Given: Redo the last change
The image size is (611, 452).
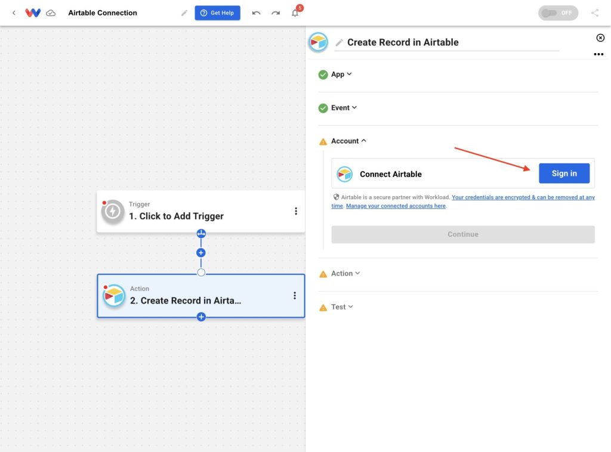Looking at the screenshot, I should click(276, 13).
